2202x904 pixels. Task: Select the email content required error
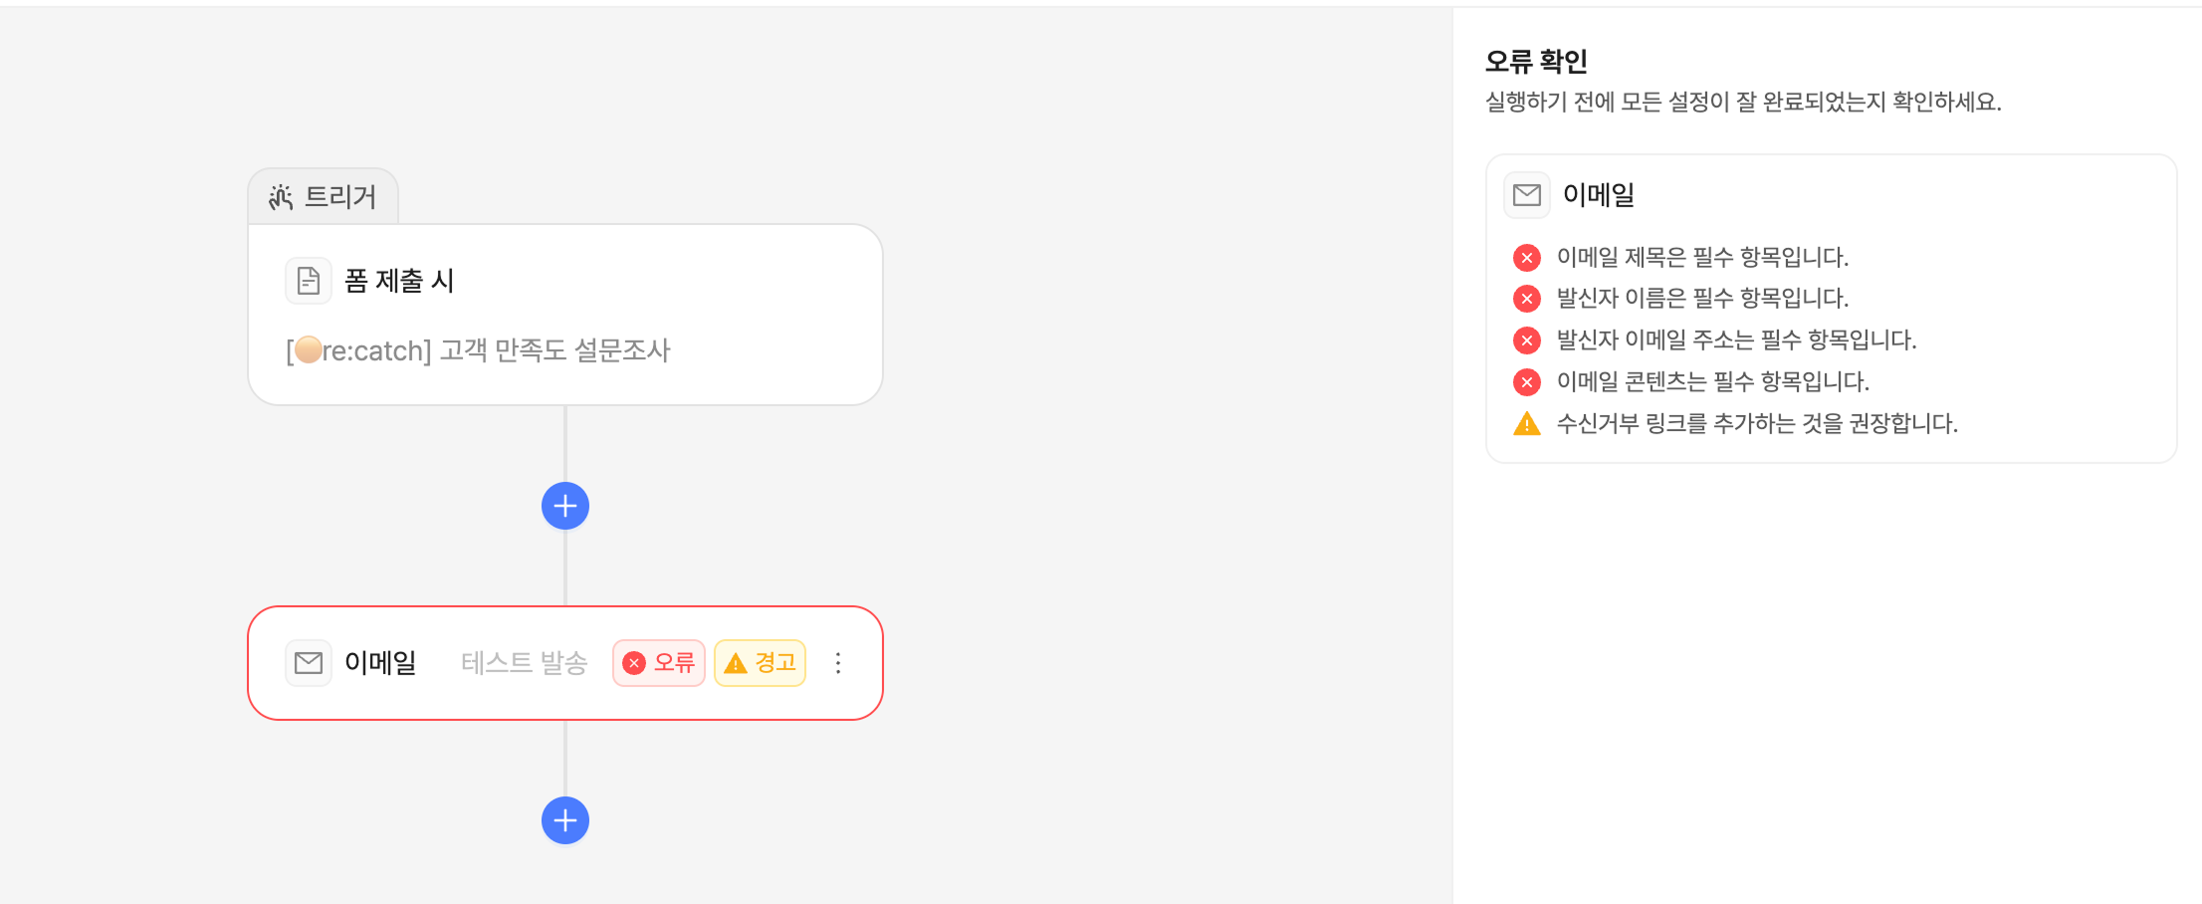point(1712,382)
